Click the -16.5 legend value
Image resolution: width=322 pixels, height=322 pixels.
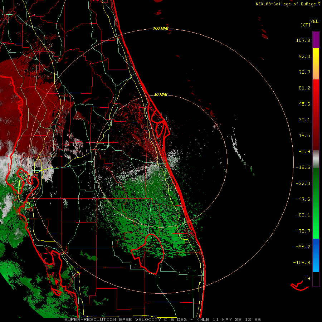[303, 167]
